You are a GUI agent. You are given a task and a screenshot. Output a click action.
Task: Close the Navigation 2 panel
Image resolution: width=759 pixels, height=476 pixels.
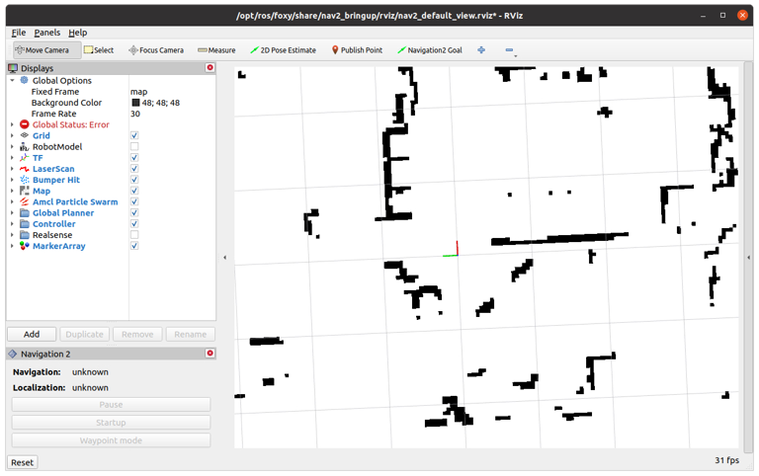[x=211, y=354]
